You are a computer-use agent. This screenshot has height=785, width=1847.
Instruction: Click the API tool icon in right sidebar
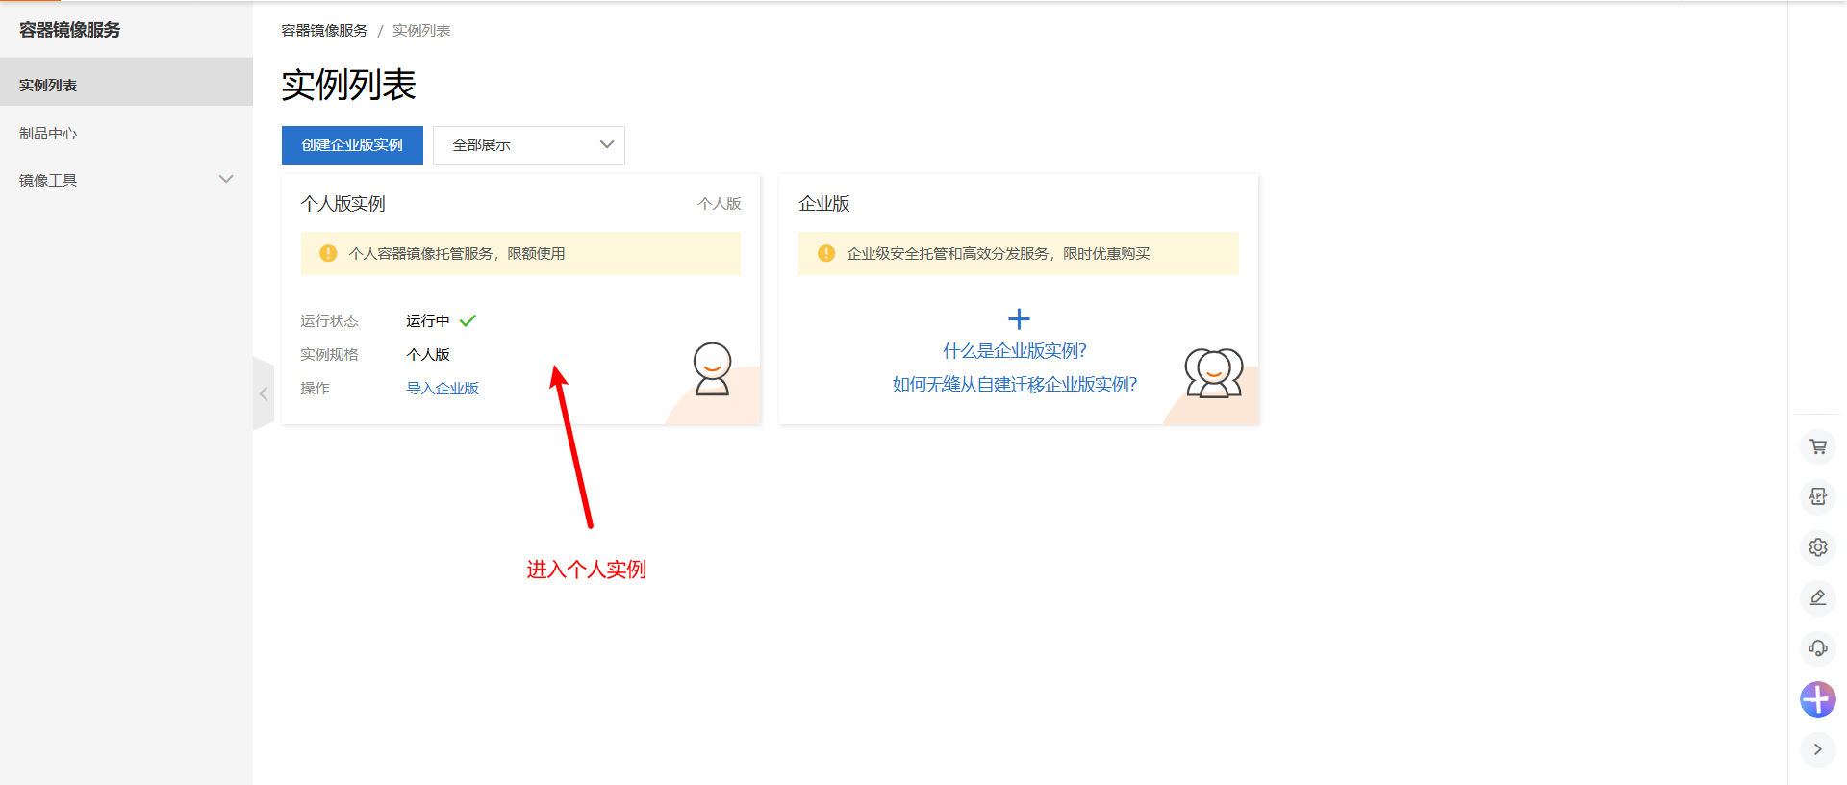click(x=1817, y=496)
